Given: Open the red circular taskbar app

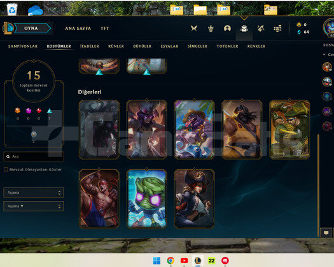Looking at the screenshot, I should coord(225,261).
